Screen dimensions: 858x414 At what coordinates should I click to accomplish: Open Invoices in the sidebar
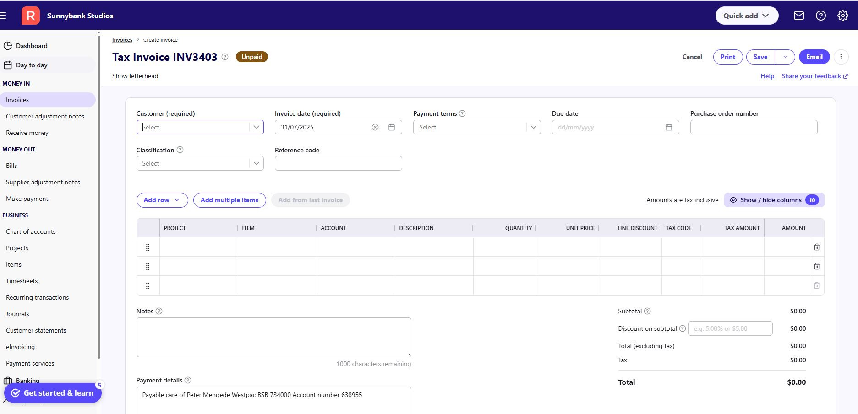coord(48,100)
